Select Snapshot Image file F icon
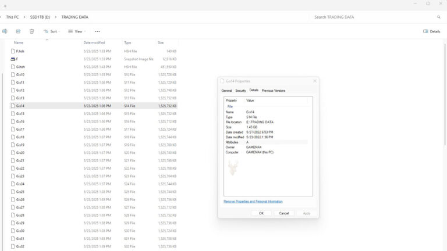447x251 pixels. point(13,59)
